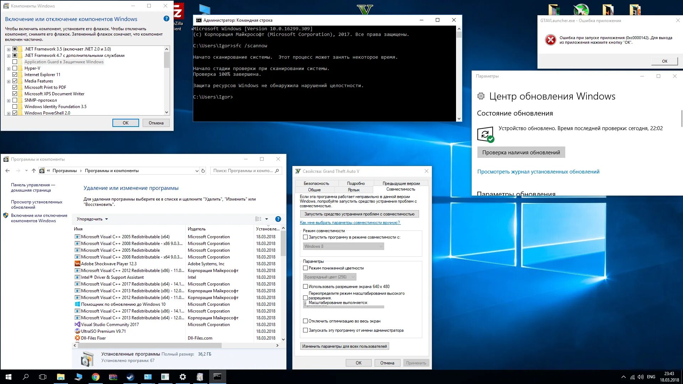Switch to the Безопасность tab

click(316, 183)
